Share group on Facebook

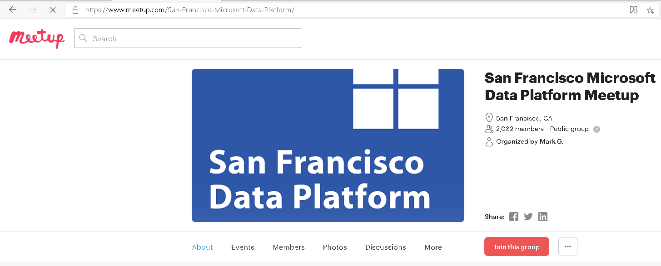click(513, 217)
